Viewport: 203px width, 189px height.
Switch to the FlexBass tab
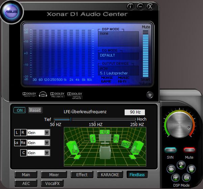[137, 175]
